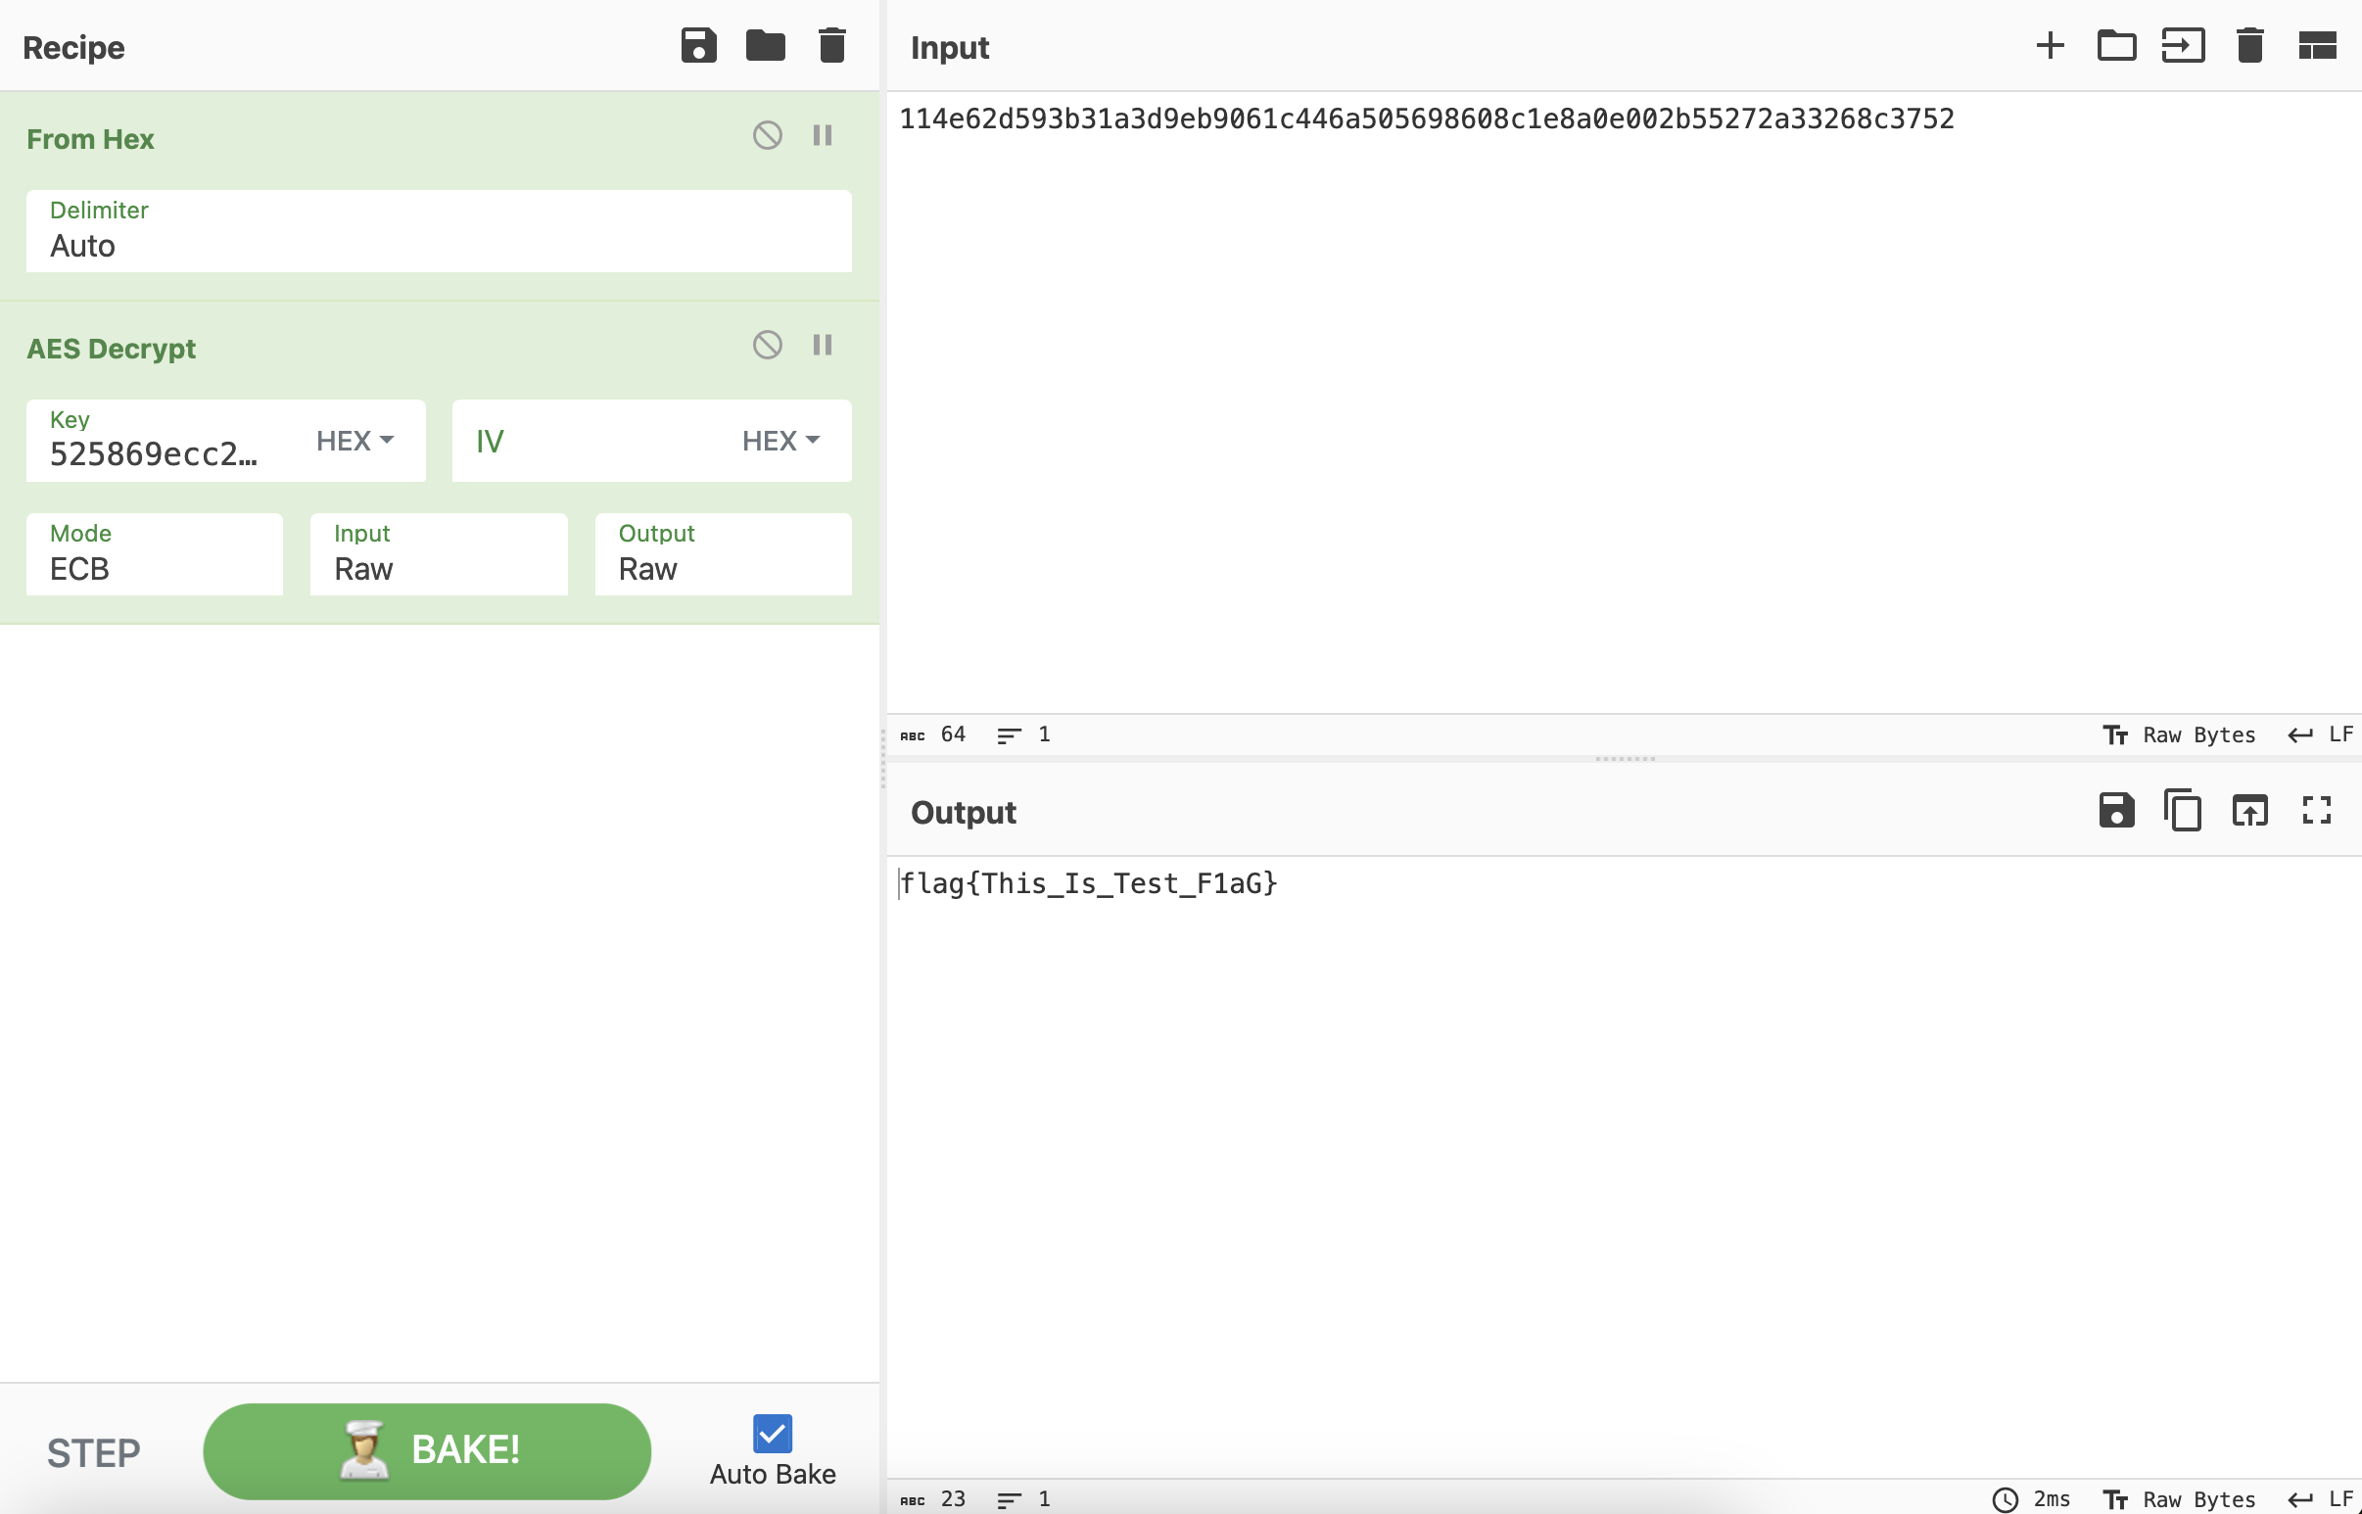Reset the pane layout
The height and width of the screenshot is (1514, 2362).
(2317, 46)
